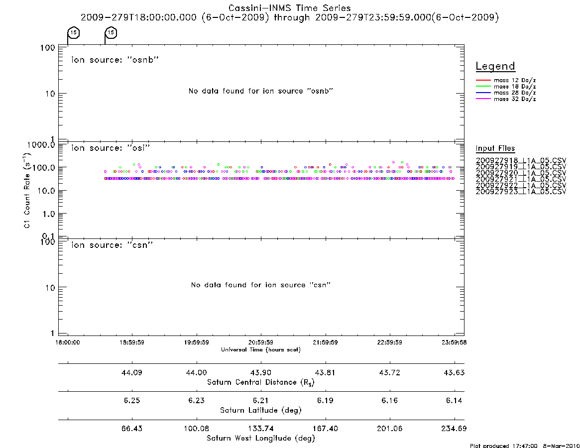
Task: Click the 19:59:59 time tick label
Action: tap(197, 342)
